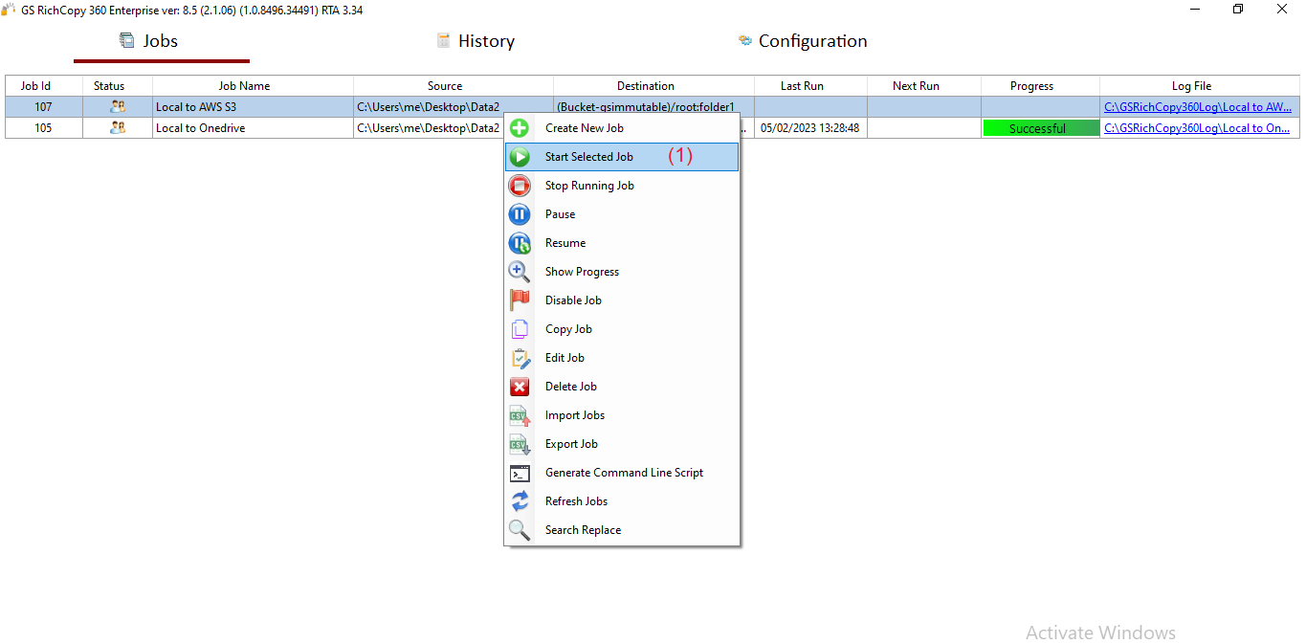Image resolution: width=1306 pixels, height=644 pixels.
Task: Sort by Status column header
Action: [118, 86]
